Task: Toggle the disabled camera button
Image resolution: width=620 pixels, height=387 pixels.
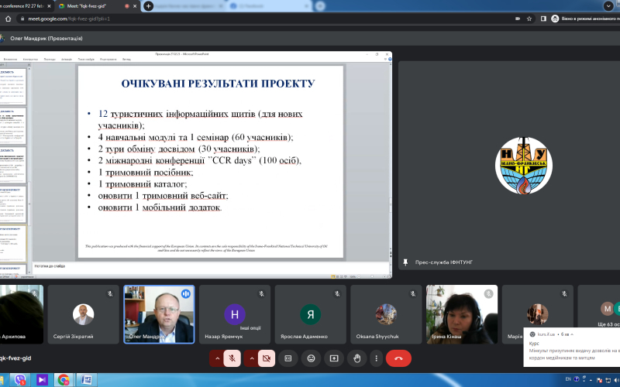Action: click(267, 358)
